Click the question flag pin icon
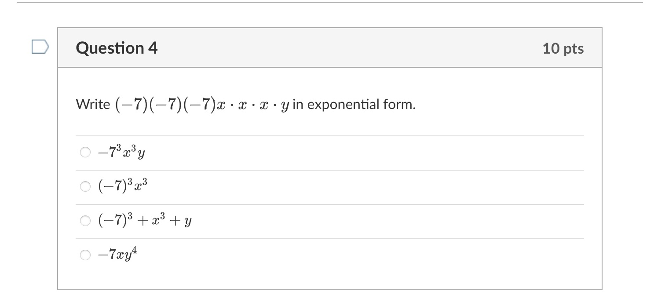The width and height of the screenshot is (665, 299). (40, 46)
